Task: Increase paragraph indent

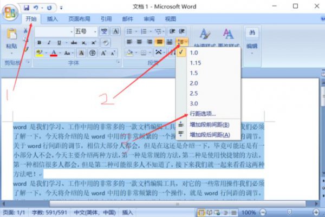Action: tap(181, 31)
